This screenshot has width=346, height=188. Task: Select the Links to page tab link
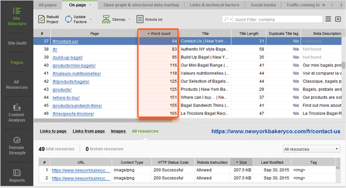click(x=53, y=131)
